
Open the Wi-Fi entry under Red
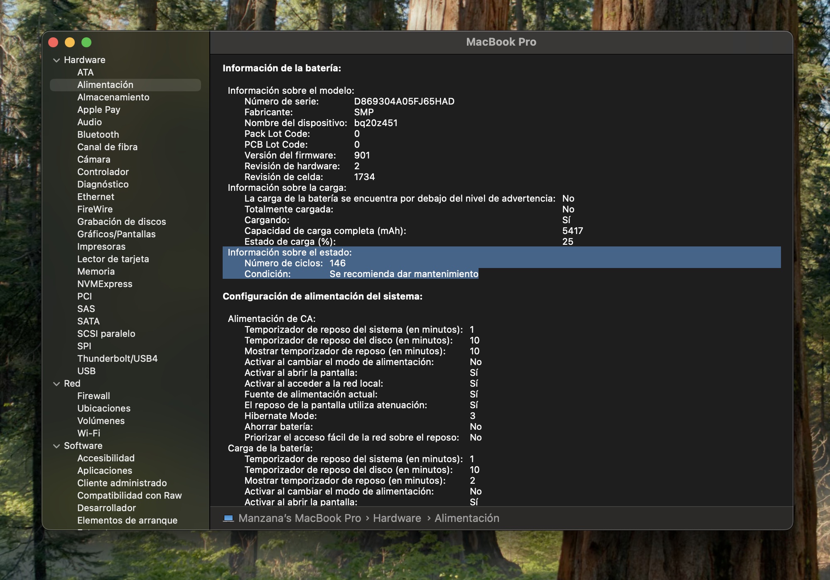pos(88,433)
